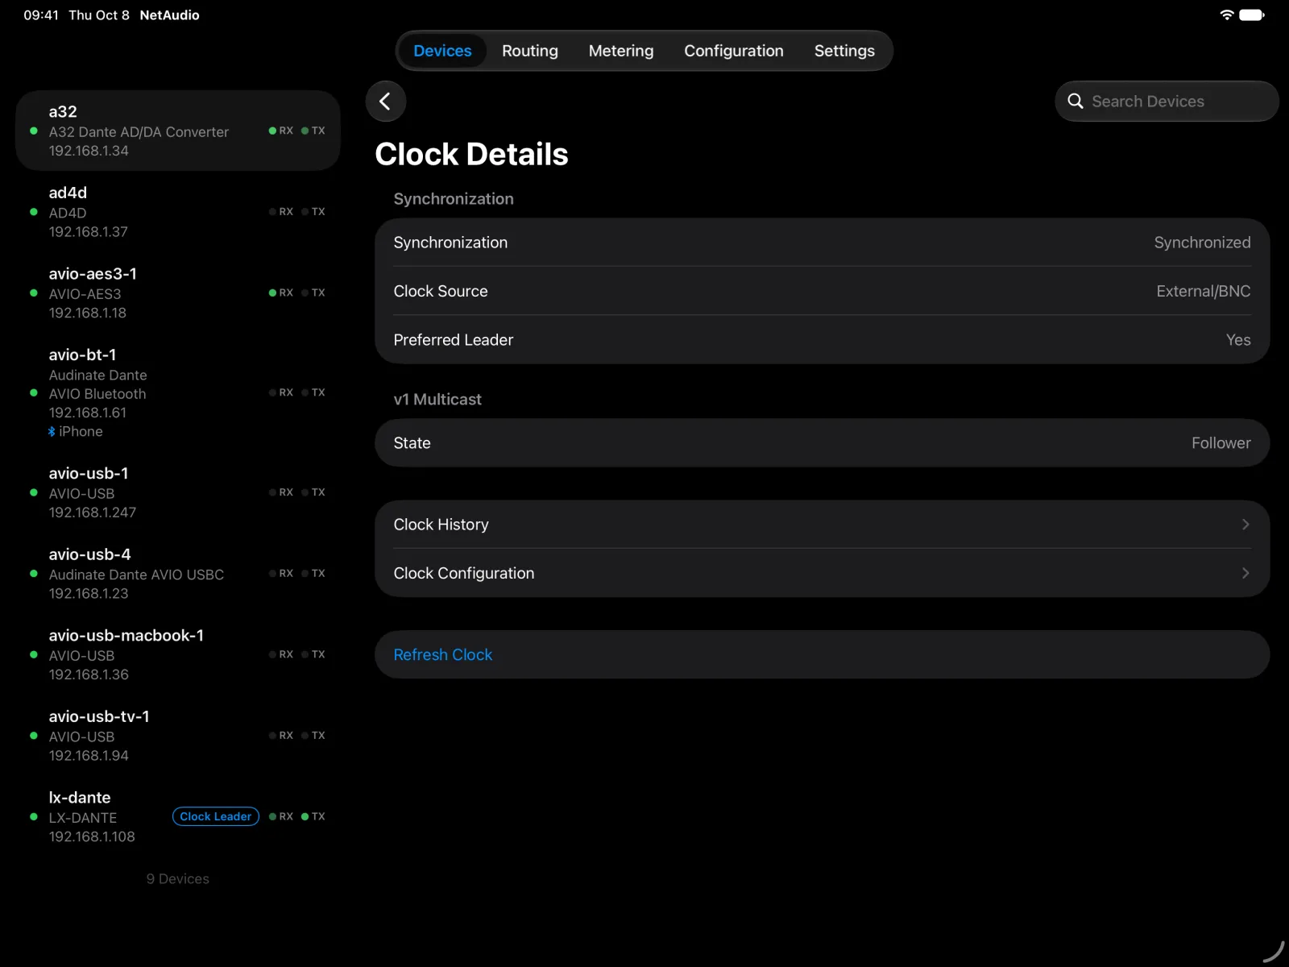This screenshot has width=1289, height=967.
Task: Open the Metering tab
Action: [621, 51]
